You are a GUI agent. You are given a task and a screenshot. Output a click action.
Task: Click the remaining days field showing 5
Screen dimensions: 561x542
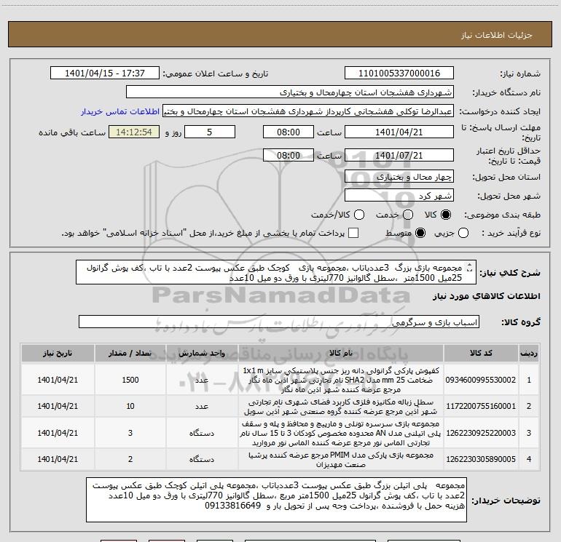(210, 132)
